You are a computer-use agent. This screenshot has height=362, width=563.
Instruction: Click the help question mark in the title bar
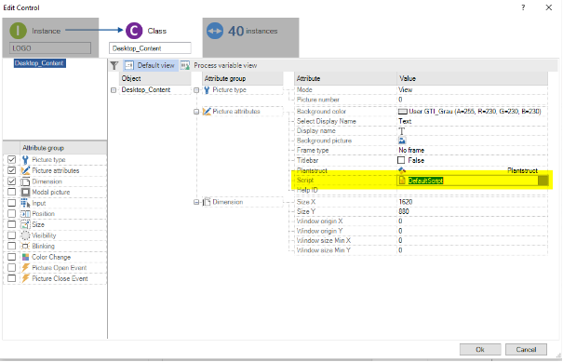click(x=523, y=7)
